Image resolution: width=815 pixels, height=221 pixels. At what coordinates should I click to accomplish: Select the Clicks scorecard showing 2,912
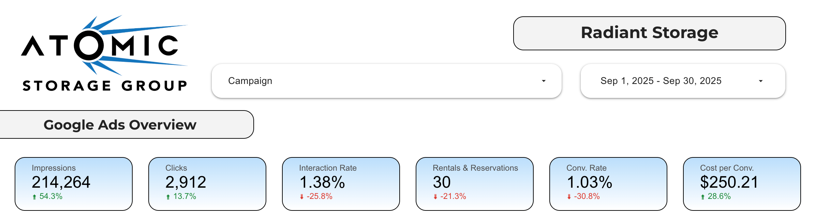click(207, 184)
